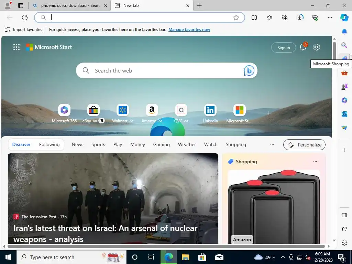Add this page to favorites star
This screenshot has width=352, height=264.
236,18
